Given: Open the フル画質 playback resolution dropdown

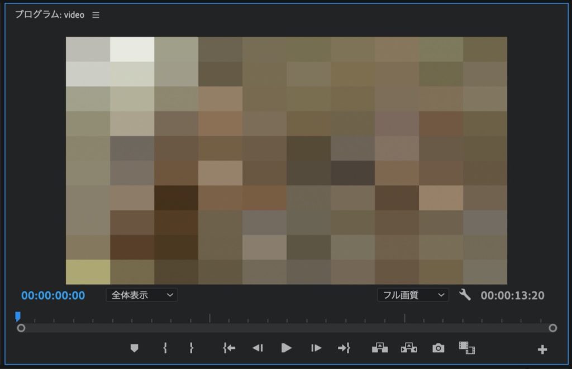Looking at the screenshot, I should [x=413, y=295].
